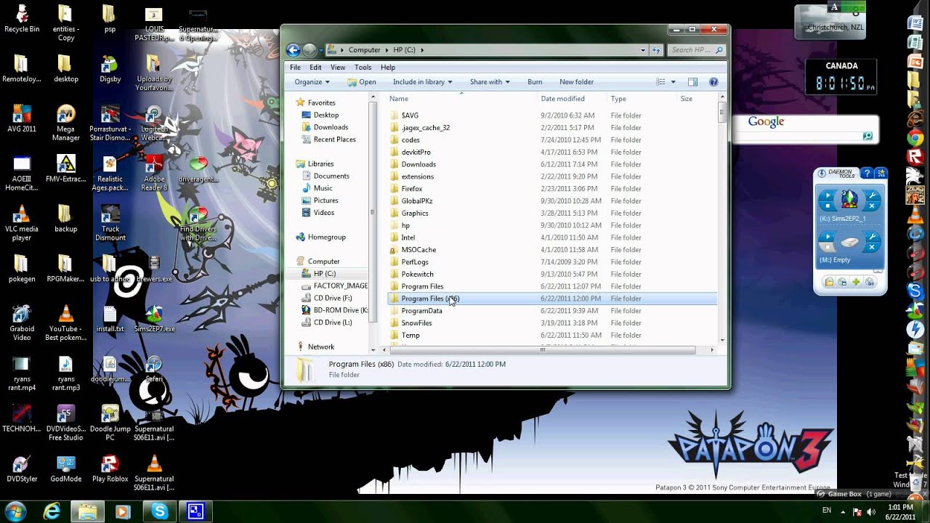
Task: Click the Explorer Back navigation arrow
Action: 294,50
